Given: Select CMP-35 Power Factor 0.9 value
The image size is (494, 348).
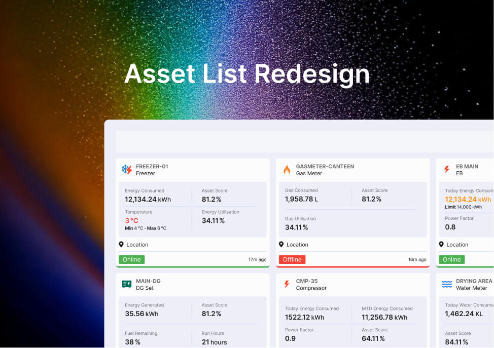Looking at the screenshot, I should click(x=290, y=338).
